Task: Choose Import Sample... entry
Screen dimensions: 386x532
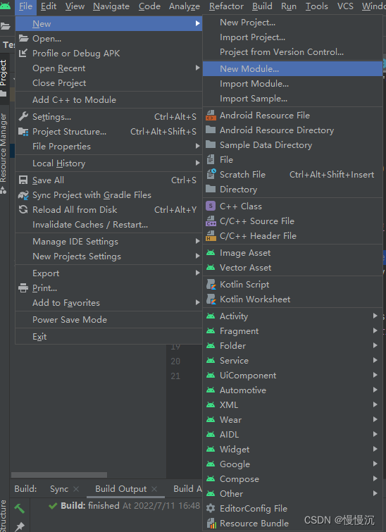Action: (293, 99)
